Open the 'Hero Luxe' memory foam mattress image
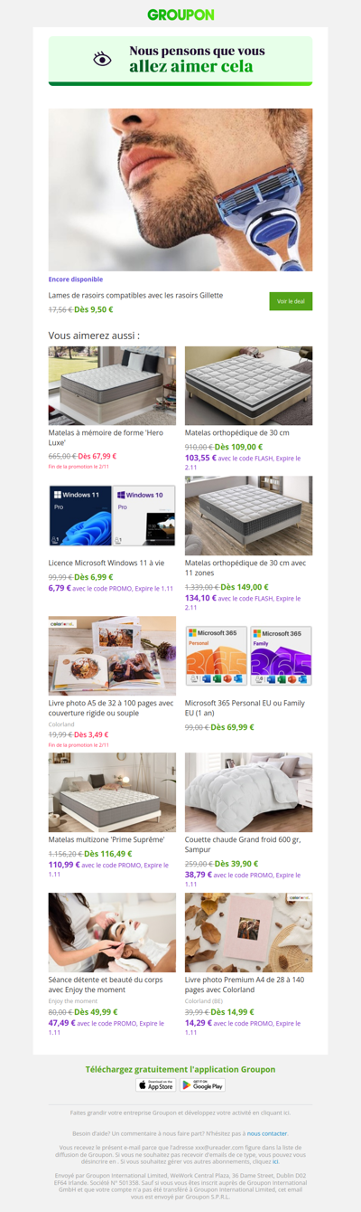 112,385
